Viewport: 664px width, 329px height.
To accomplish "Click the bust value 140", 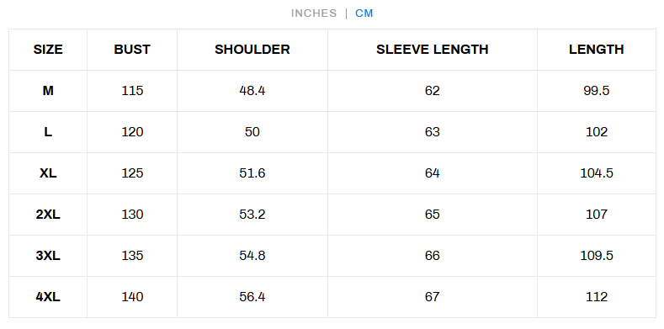I will (x=132, y=297).
